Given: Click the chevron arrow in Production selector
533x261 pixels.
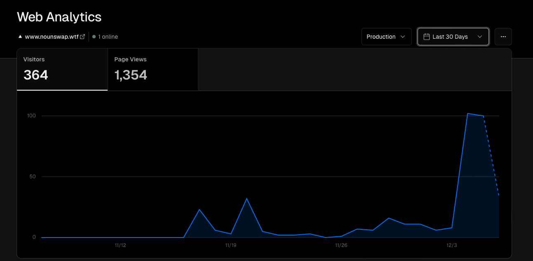Looking at the screenshot, I should (x=403, y=37).
